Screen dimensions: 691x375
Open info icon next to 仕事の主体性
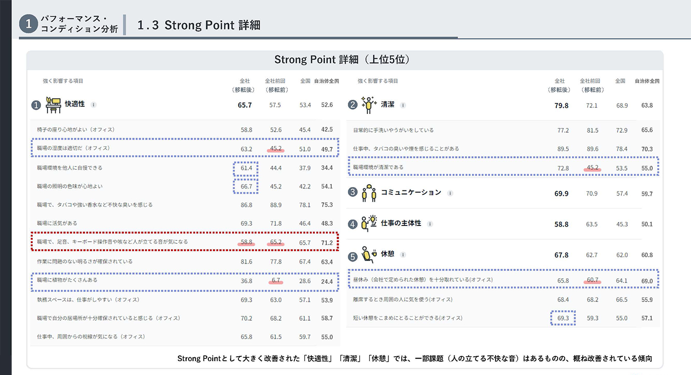[x=430, y=224]
